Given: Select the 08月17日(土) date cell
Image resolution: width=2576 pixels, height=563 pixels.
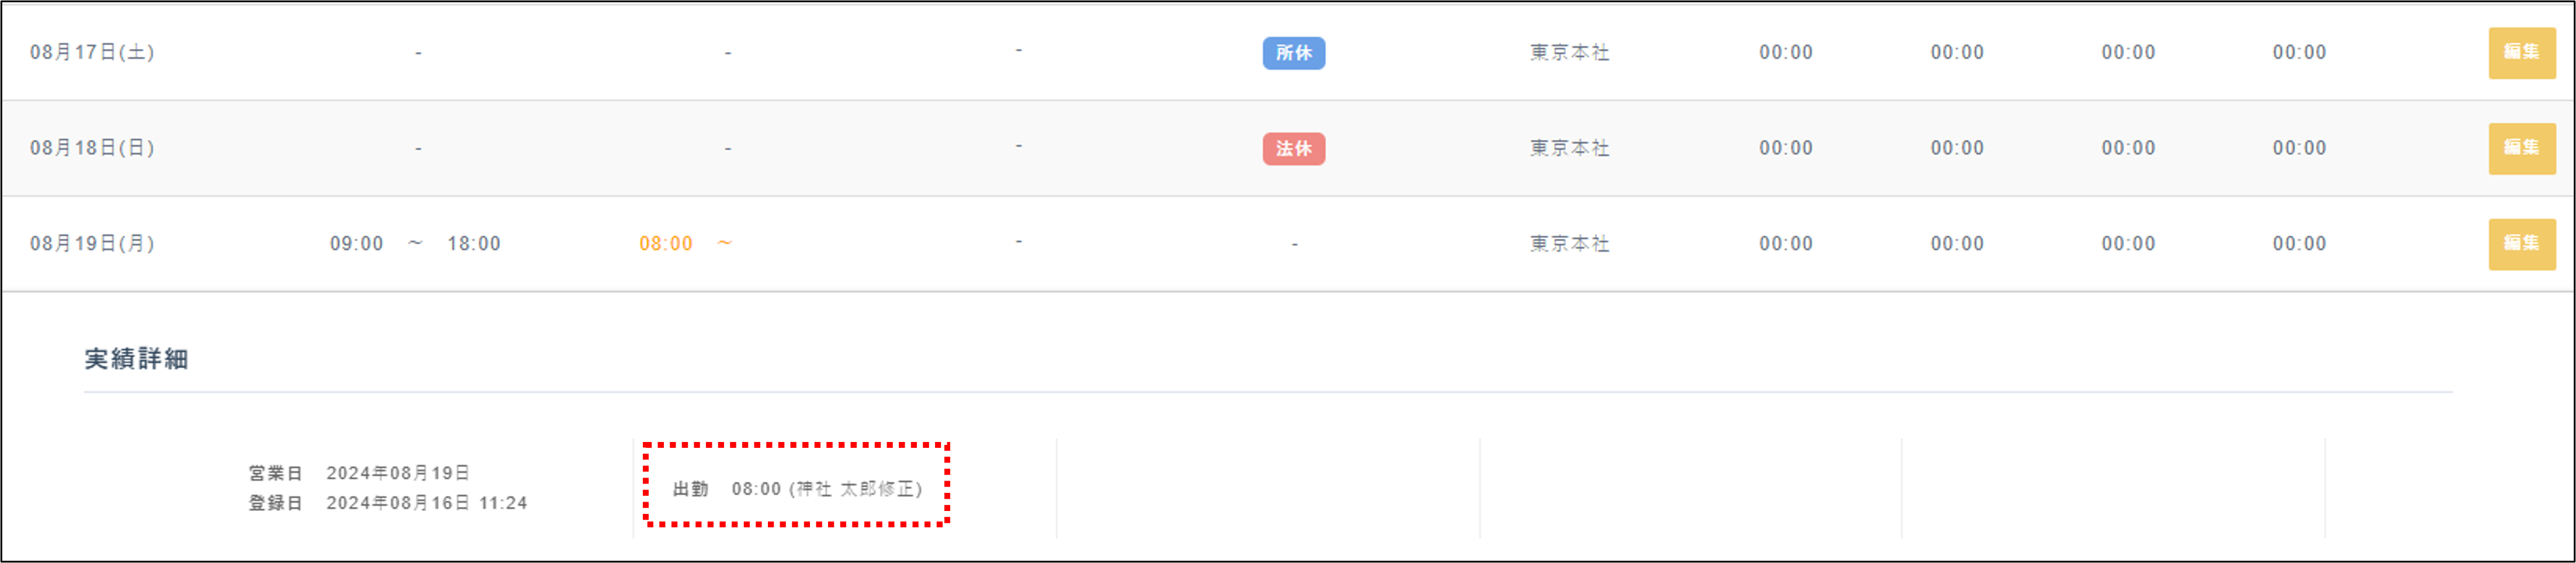Looking at the screenshot, I should click(92, 53).
